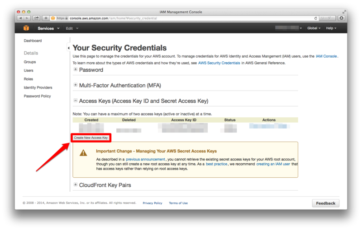Enter fullscreen with window corner arrows
This screenshot has height=230, width=362.
[344, 12]
